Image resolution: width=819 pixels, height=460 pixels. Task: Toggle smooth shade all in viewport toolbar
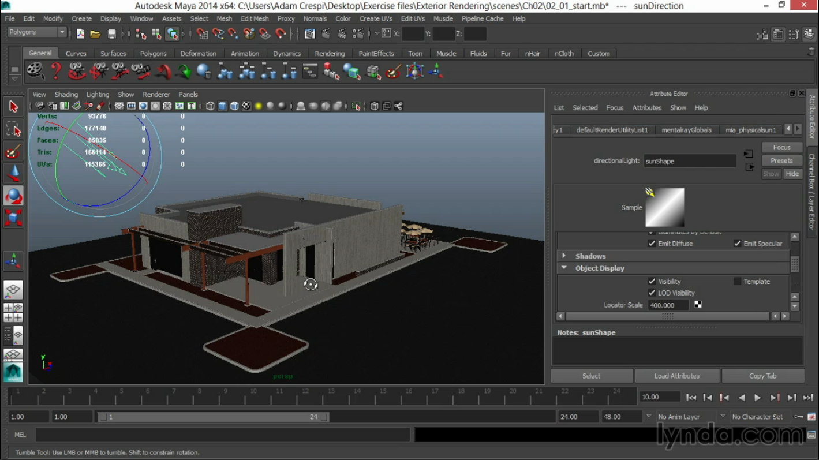coord(222,106)
